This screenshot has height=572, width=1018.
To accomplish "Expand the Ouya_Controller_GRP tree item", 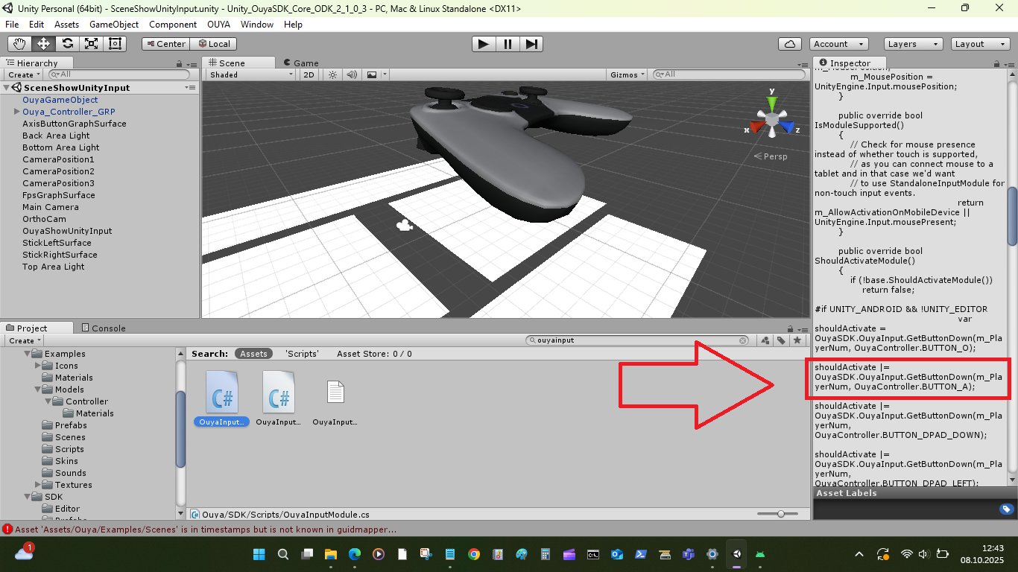I will (x=16, y=112).
